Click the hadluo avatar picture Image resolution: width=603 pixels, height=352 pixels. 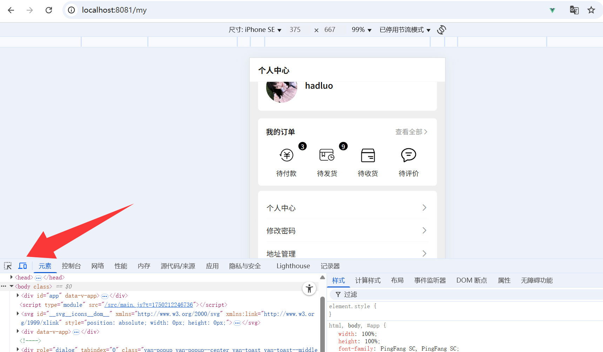click(x=282, y=92)
